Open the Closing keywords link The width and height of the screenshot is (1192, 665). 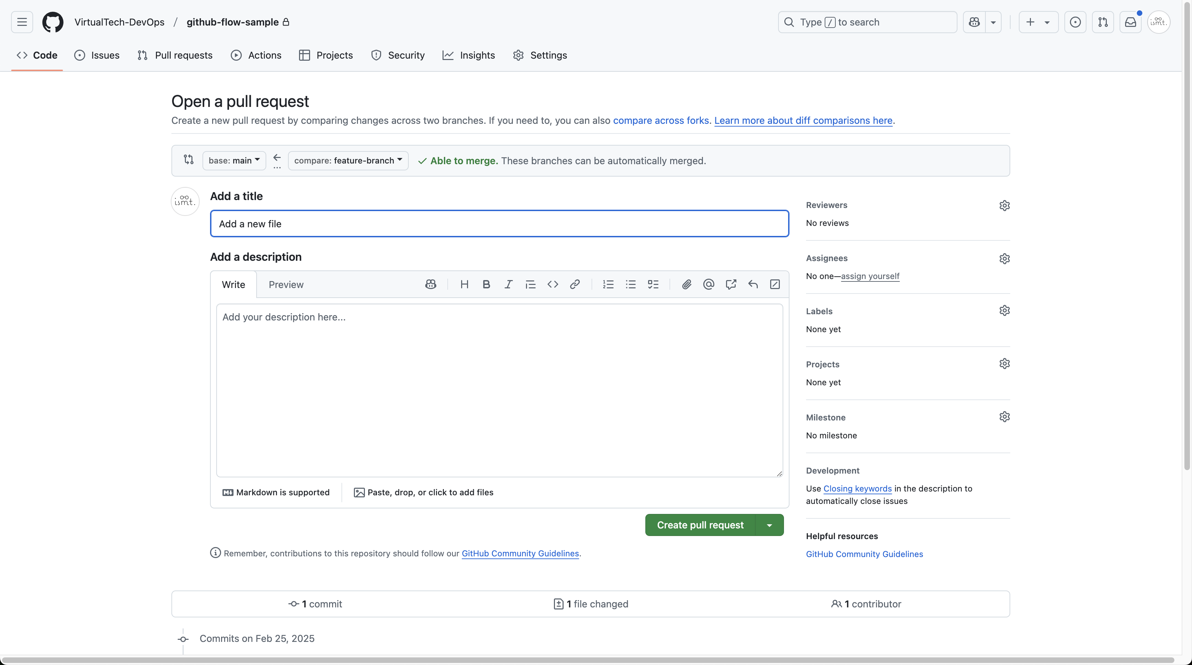coord(857,489)
